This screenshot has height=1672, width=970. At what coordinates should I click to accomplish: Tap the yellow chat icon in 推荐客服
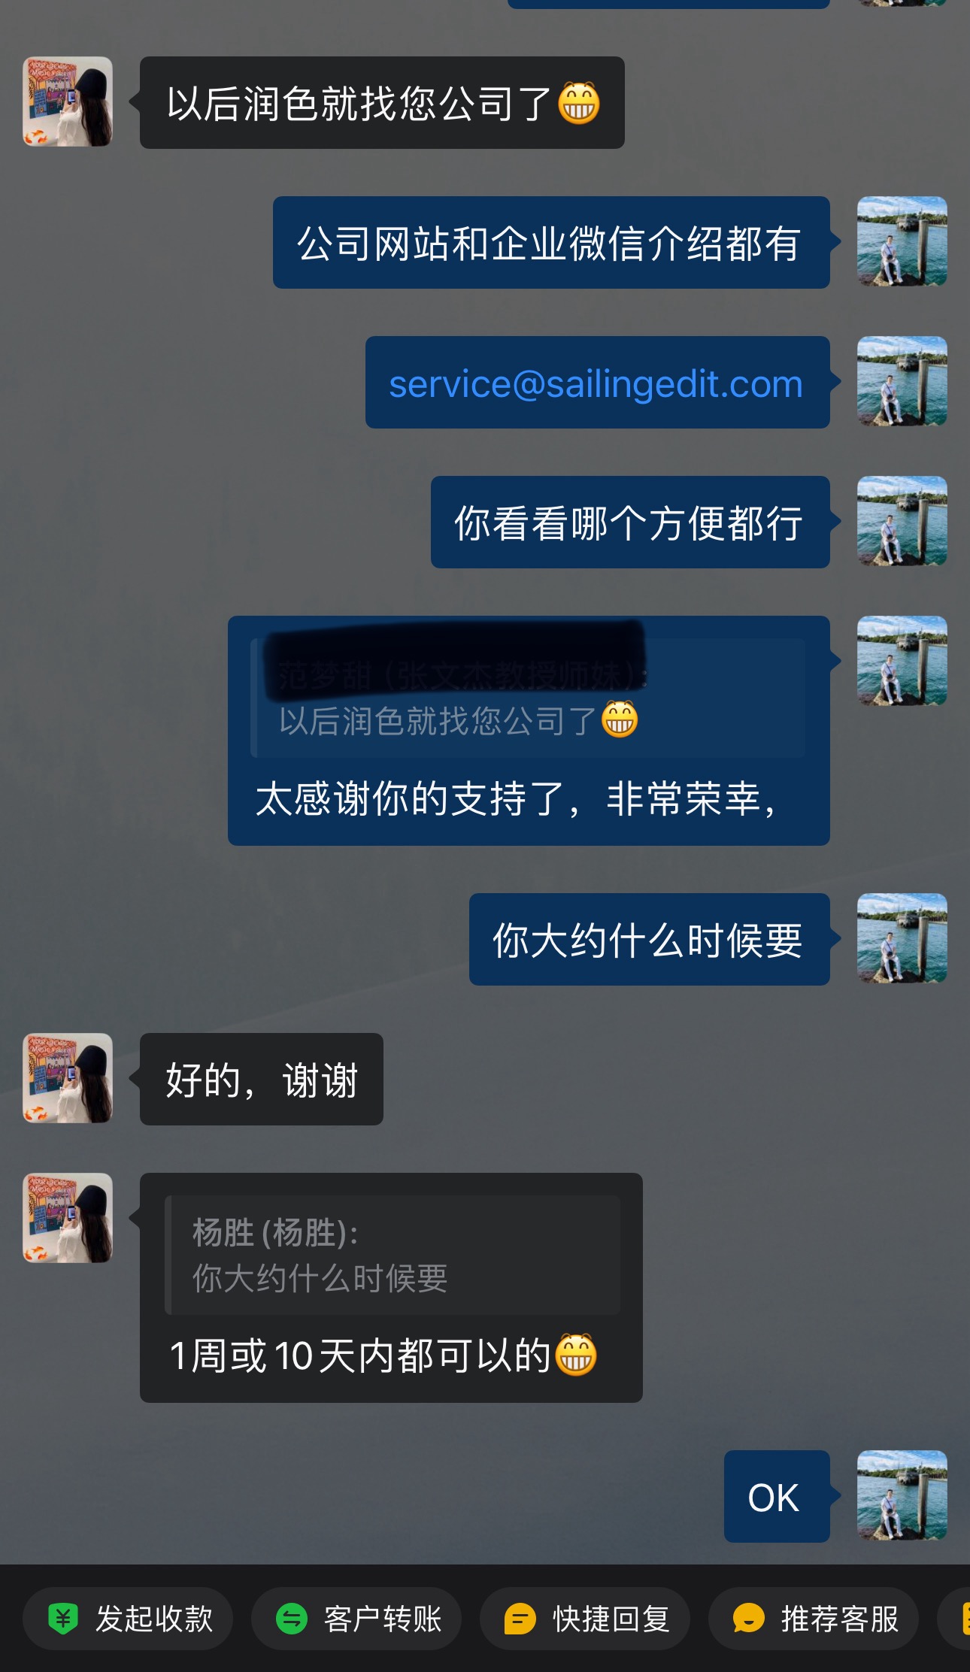[749, 1619]
